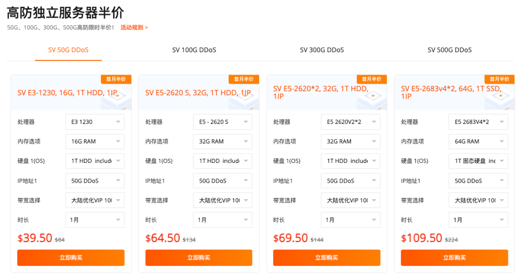The height and width of the screenshot is (275, 520).
Task: Expand the E5 2620V2*2 processor dropdown
Action: [x=350, y=122]
